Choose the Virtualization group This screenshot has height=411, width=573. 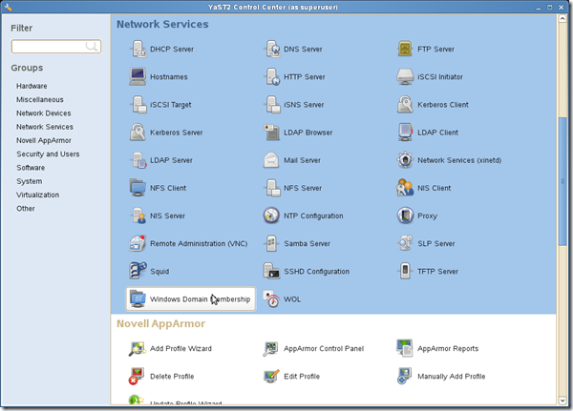37,195
